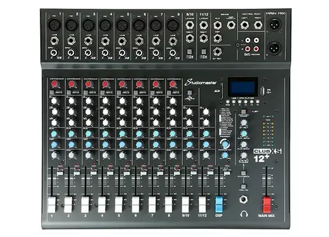Viewport: 329px width, 237px height.
Task: Click the CTRL RM/PHONES level knob
Action: pos(243,155)
